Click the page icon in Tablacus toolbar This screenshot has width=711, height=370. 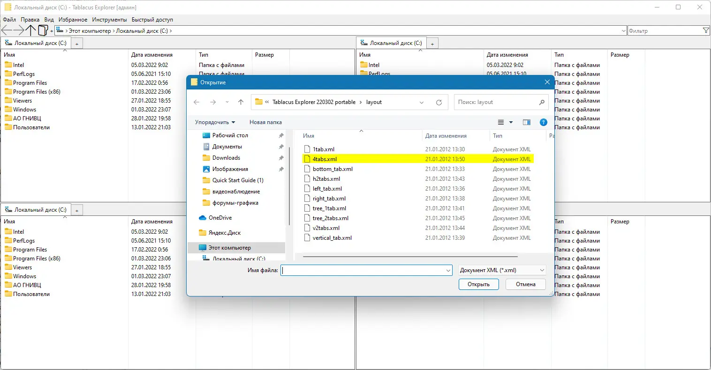click(43, 30)
